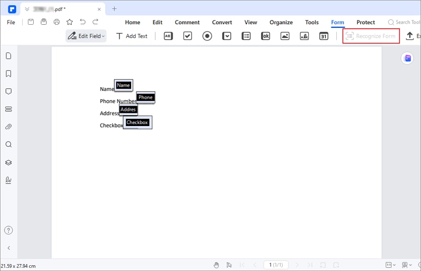
Task: Redo the last action
Action: [x=95, y=22]
